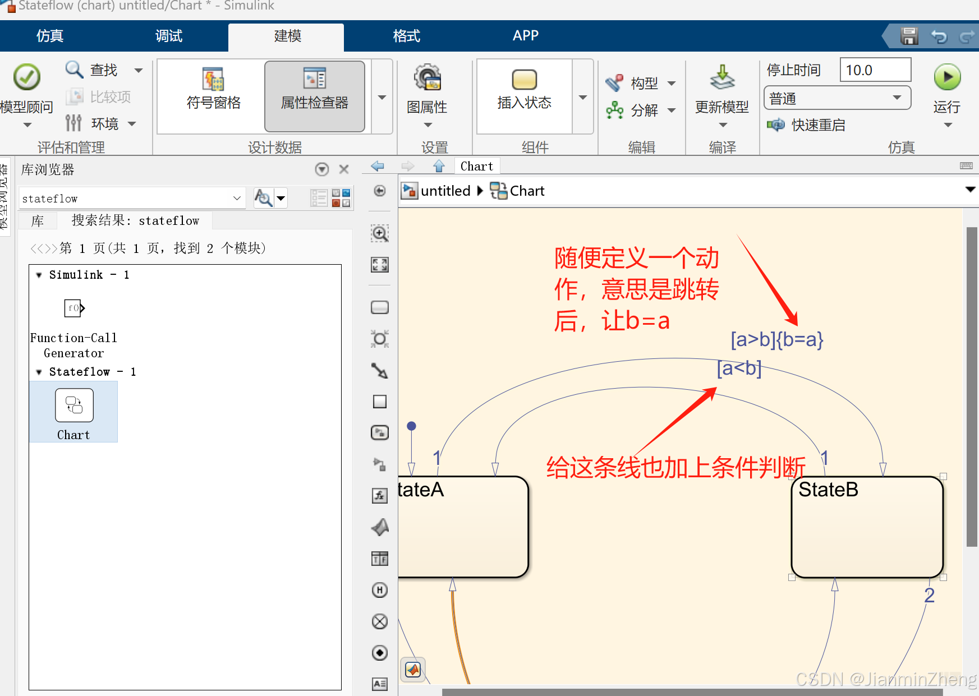This screenshot has height=696, width=979.
Task: Switch library view to detailed list mode
Action: pos(319,197)
